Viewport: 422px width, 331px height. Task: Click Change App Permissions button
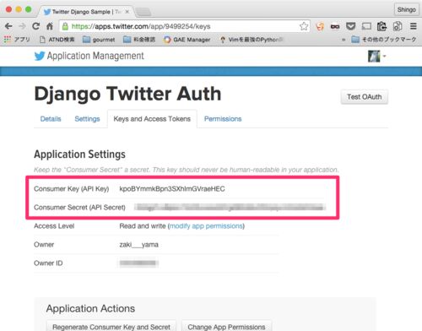(x=226, y=327)
